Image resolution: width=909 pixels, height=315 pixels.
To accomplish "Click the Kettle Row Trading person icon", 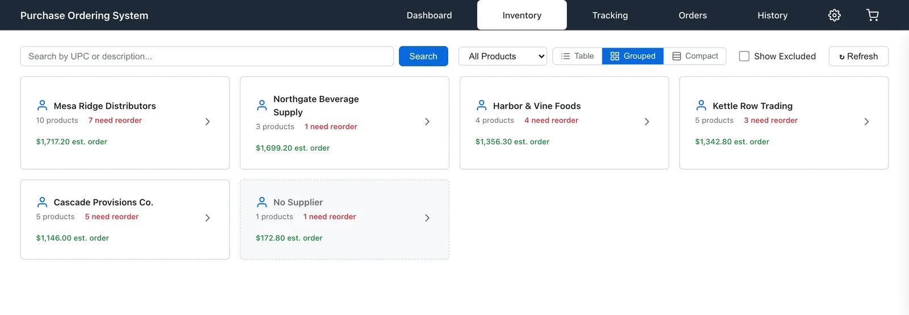I will [701, 105].
